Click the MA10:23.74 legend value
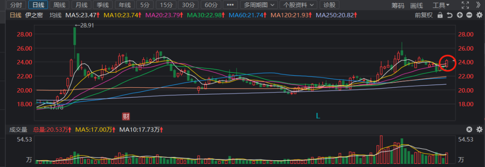 pos(123,15)
